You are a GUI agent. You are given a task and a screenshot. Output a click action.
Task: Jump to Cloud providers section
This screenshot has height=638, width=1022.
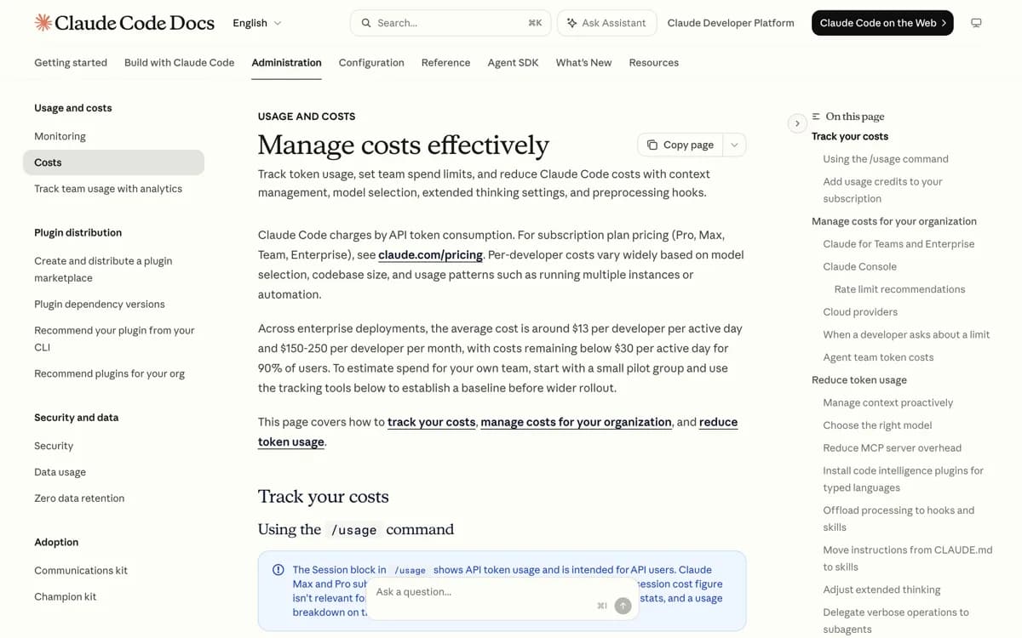[x=860, y=312]
